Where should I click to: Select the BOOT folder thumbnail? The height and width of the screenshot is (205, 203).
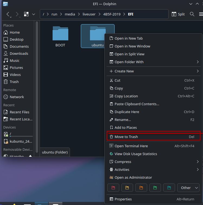click(60, 34)
